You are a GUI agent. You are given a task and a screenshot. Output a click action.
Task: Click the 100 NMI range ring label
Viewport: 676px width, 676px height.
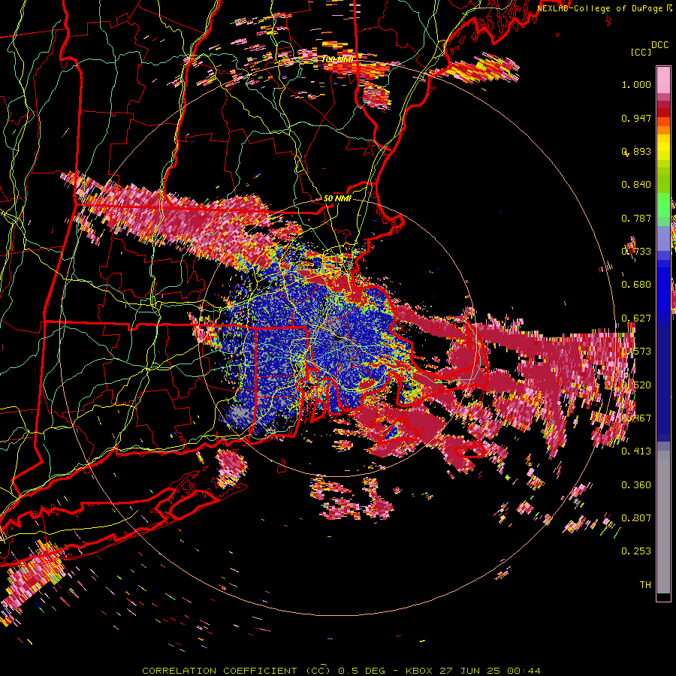(x=337, y=59)
